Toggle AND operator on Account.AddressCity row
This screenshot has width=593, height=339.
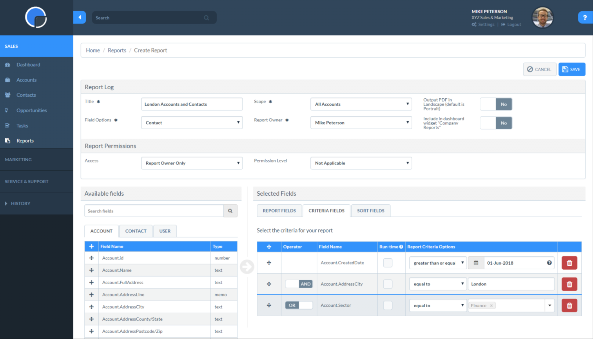click(299, 284)
